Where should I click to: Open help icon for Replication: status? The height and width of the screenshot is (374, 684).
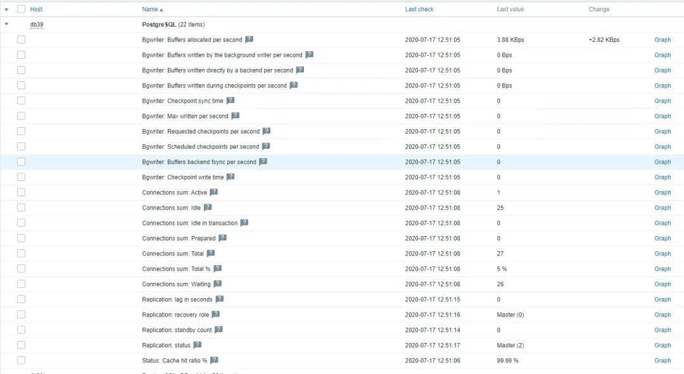197,344
